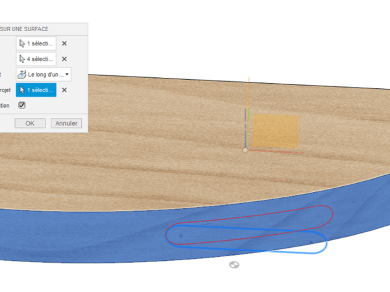Click the green vertical axis at origin
The width and height of the screenshot is (390, 292).
(x=244, y=127)
